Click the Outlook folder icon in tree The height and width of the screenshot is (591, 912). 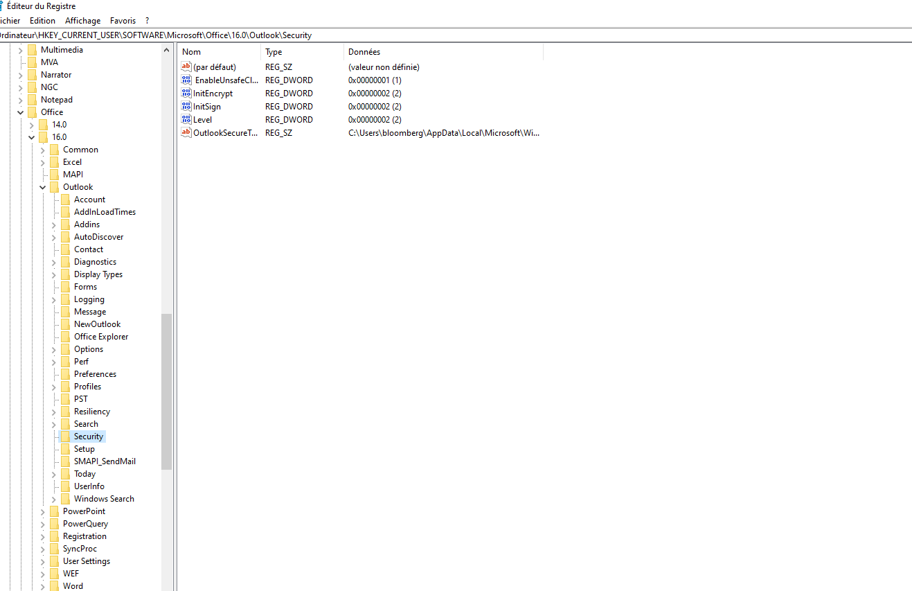[54, 187]
